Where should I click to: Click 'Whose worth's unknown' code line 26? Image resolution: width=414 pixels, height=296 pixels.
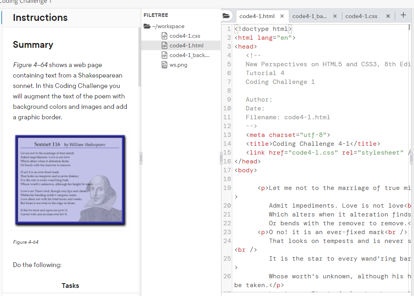[x=340, y=276]
